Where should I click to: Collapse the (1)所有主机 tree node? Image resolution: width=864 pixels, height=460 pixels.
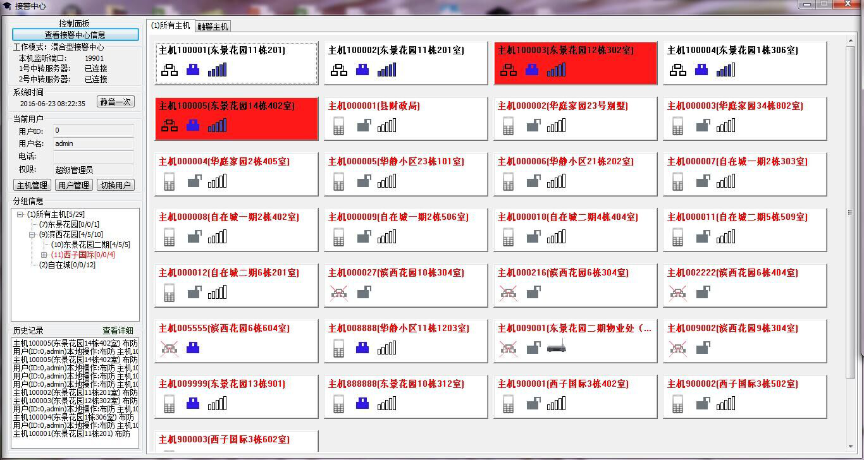tap(21, 215)
